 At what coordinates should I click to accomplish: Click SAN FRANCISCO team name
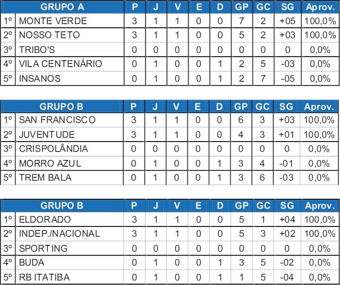point(57,120)
